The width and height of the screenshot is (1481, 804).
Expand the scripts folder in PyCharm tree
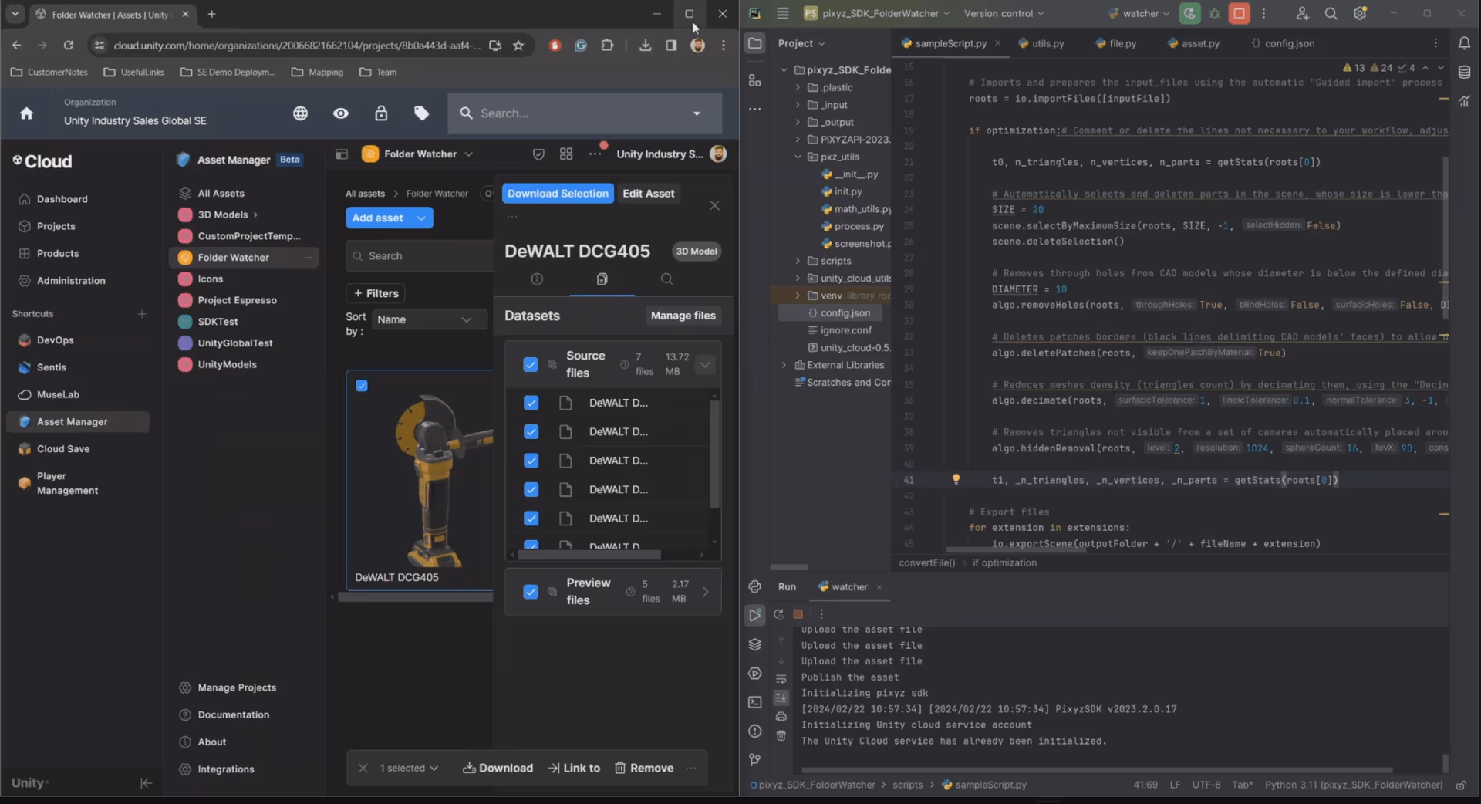click(798, 261)
